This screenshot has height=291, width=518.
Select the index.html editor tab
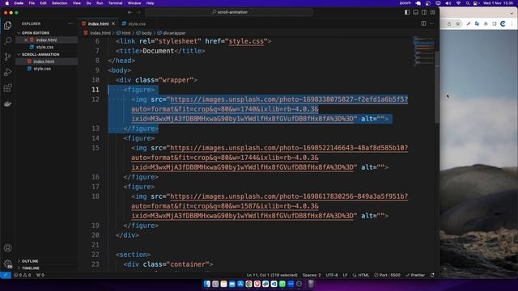pyautogui.click(x=98, y=23)
